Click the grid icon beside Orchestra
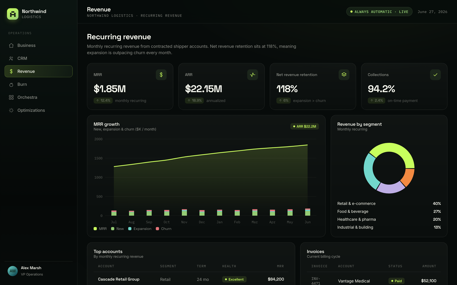457x285 pixels. (x=11, y=97)
